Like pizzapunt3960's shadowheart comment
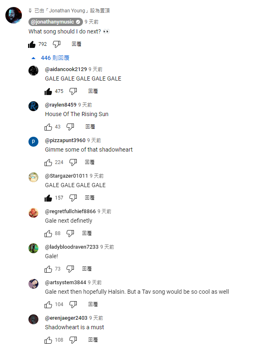Viewport: 253px width, 347px height. [x=48, y=162]
